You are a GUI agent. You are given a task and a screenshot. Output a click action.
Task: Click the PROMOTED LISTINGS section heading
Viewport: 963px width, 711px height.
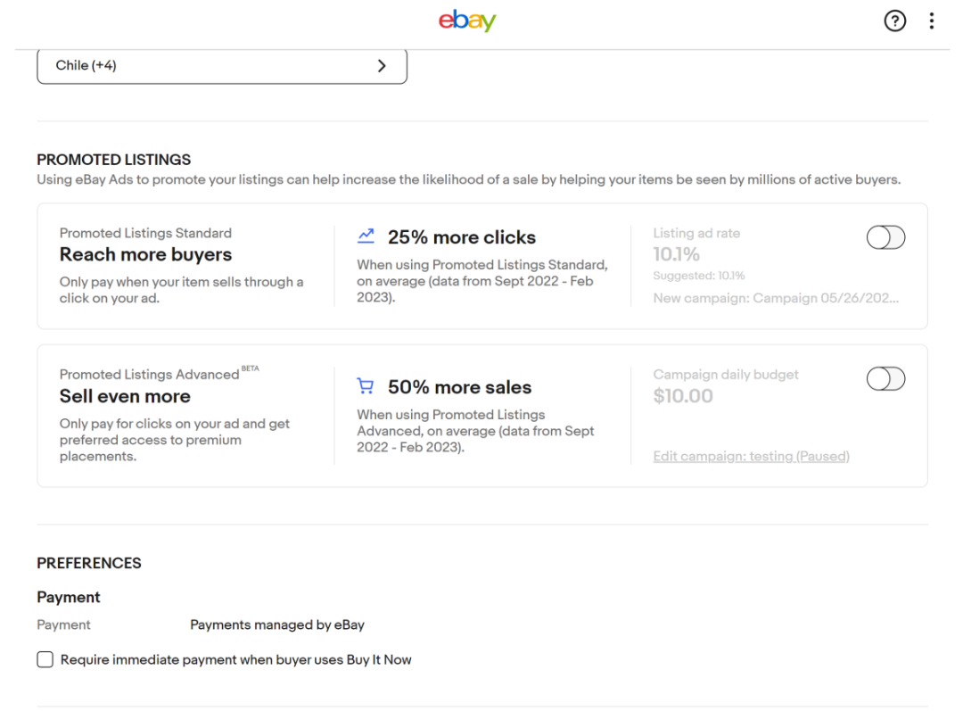pyautogui.click(x=113, y=159)
